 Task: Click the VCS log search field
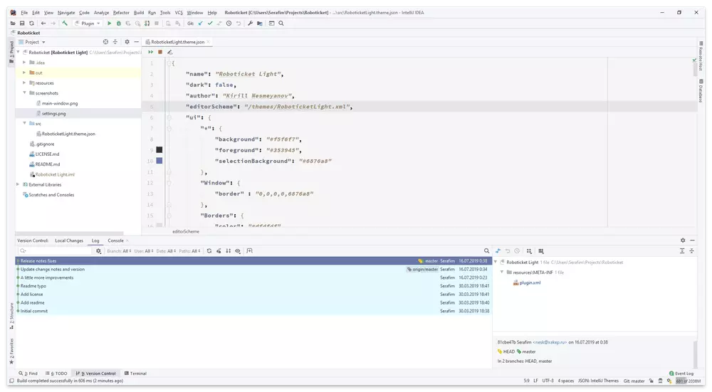[55, 251]
